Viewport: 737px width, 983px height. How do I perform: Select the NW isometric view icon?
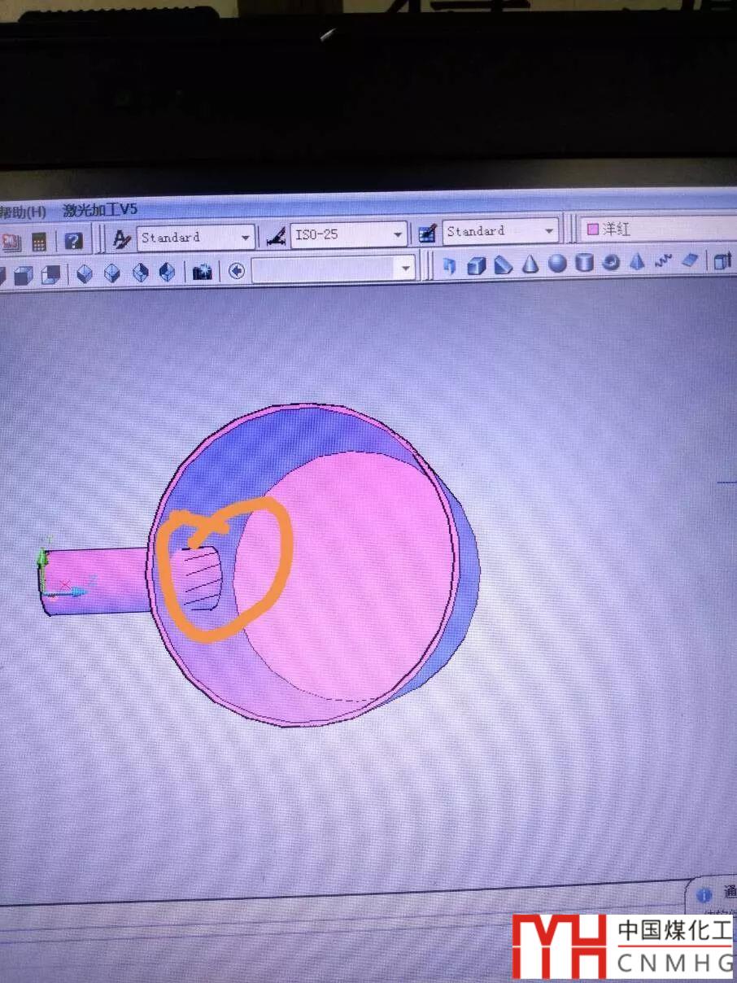tap(167, 272)
